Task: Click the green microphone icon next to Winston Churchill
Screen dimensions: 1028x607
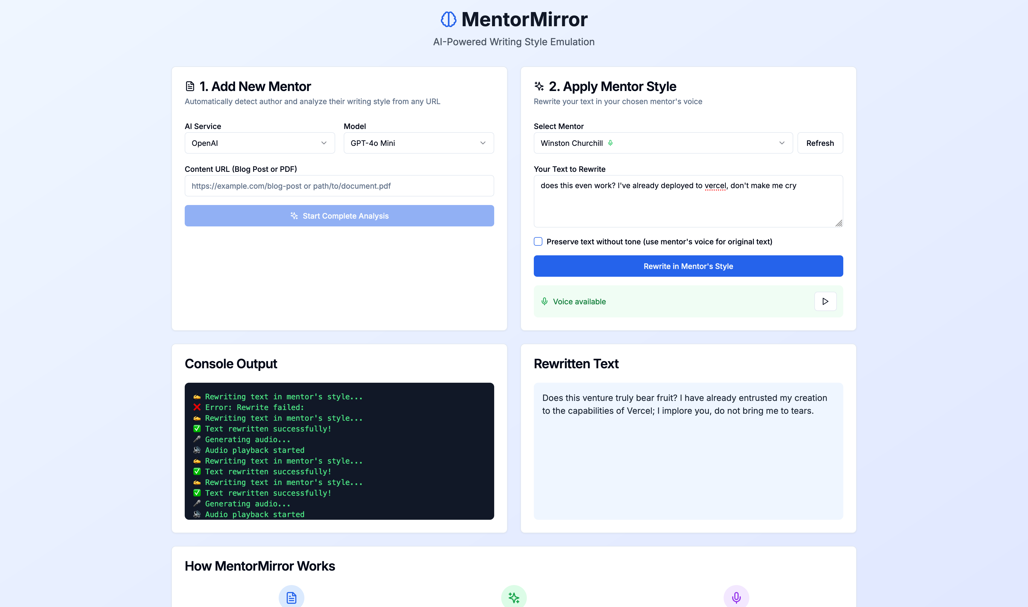Action: [610, 143]
